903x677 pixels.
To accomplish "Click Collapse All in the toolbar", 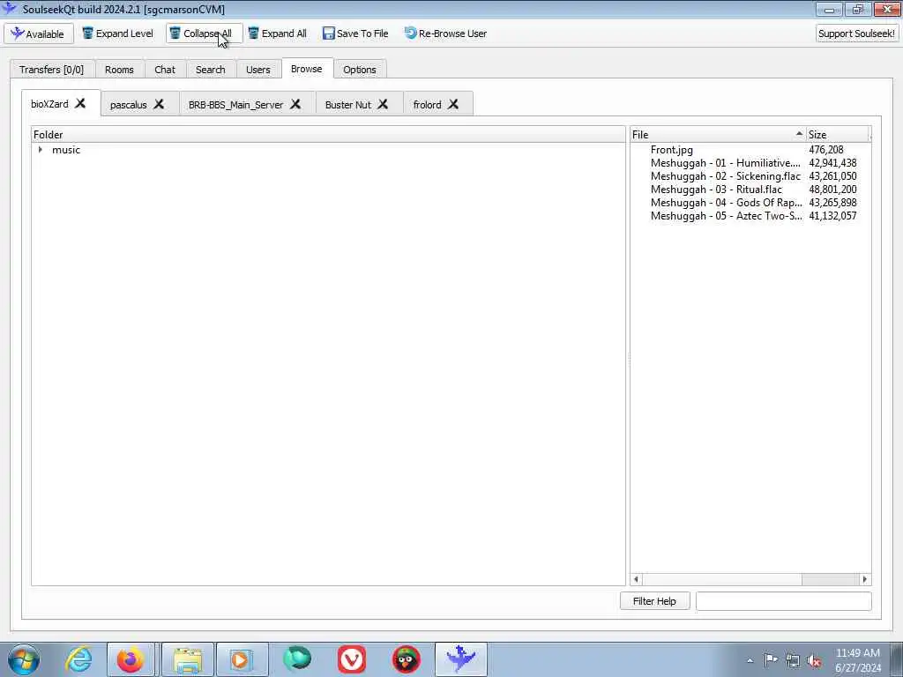I will tap(204, 33).
